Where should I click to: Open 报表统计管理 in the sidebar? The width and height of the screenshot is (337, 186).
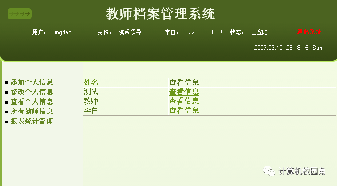pyautogui.click(x=32, y=121)
